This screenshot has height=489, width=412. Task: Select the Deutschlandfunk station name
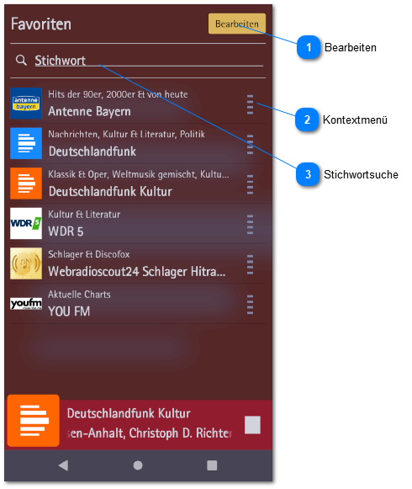pos(92,151)
